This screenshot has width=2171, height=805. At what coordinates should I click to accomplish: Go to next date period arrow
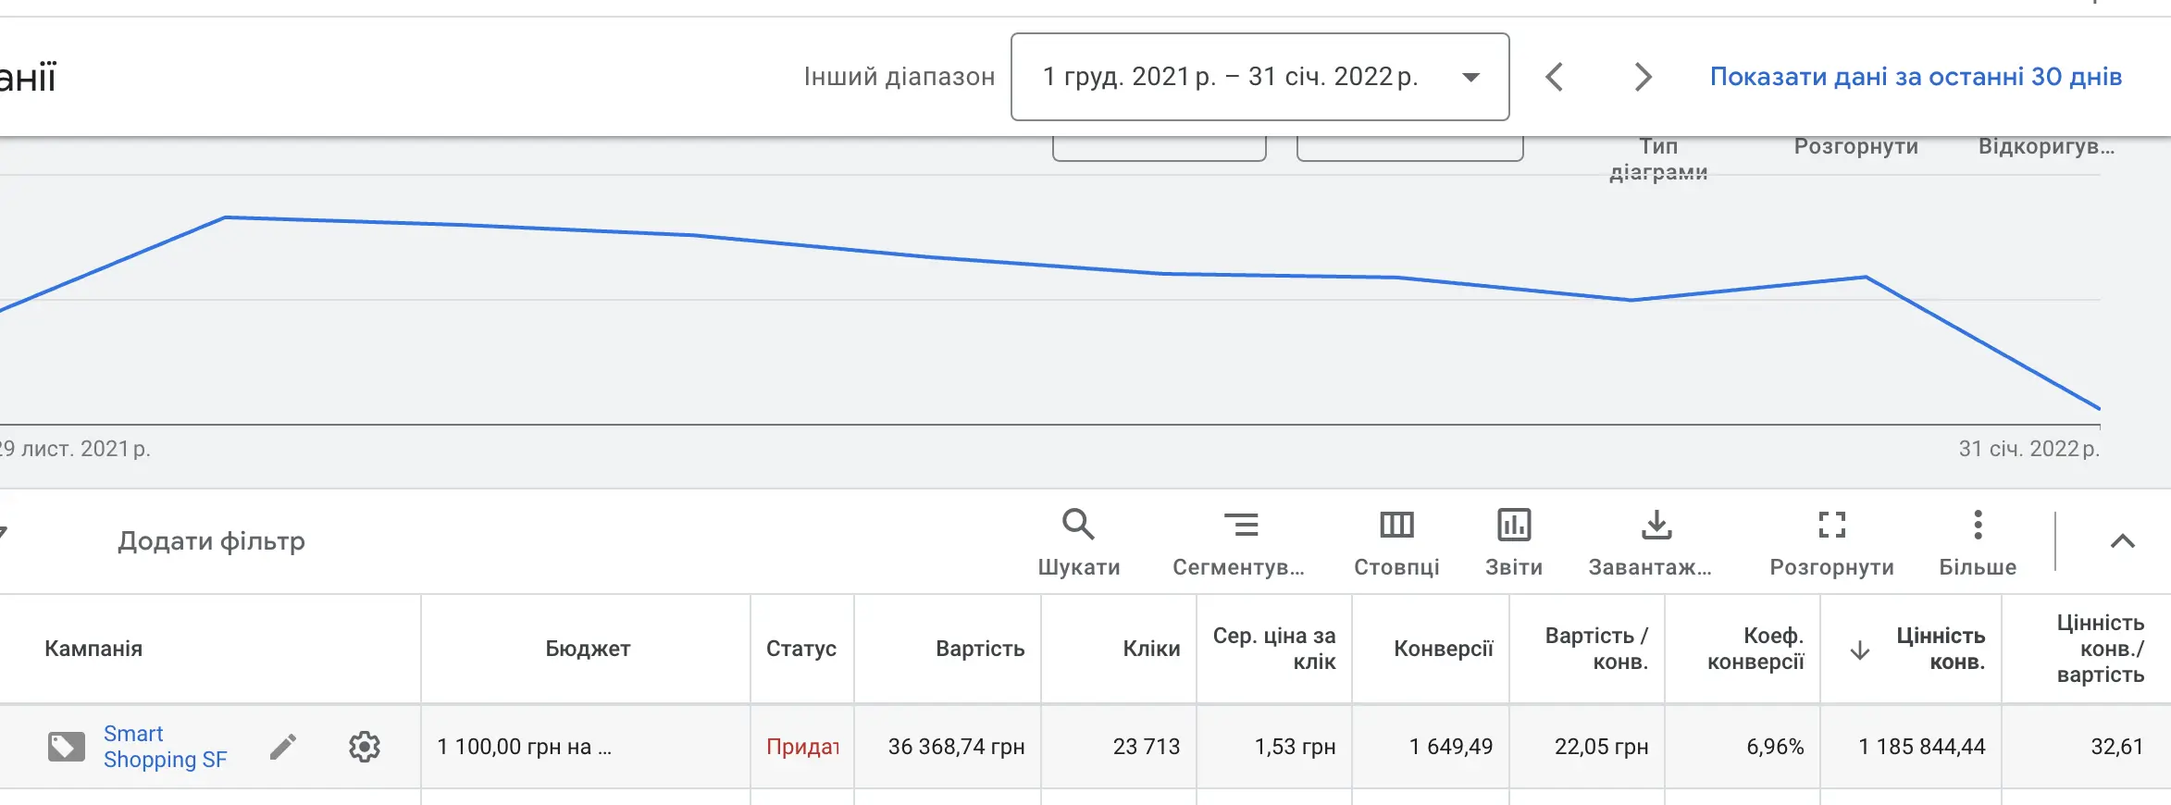pos(1643,77)
